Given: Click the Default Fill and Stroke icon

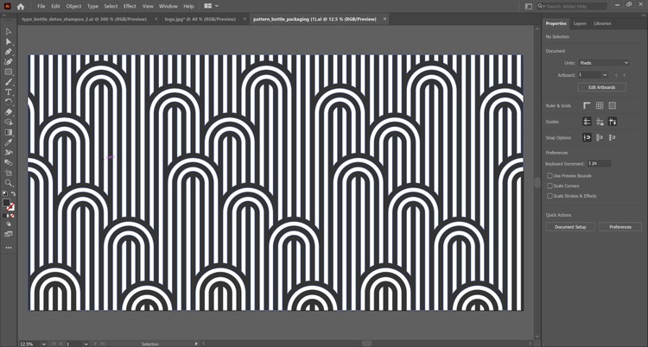Looking at the screenshot, I should coord(5,193).
